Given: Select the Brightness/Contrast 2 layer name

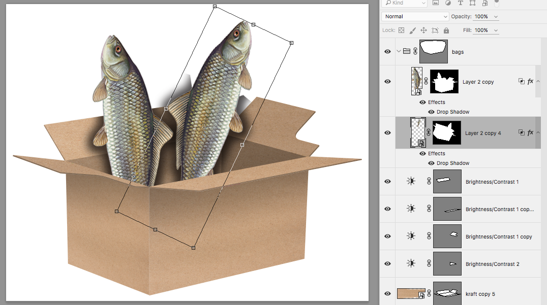Looking at the screenshot, I should 492,264.
